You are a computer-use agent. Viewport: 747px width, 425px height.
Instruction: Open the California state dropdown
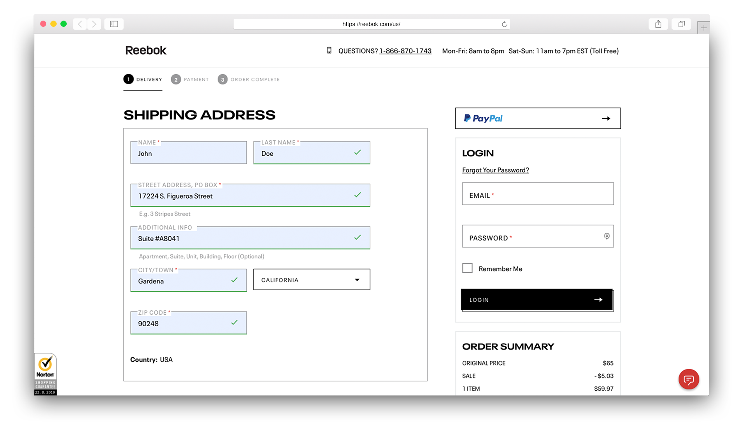click(311, 279)
